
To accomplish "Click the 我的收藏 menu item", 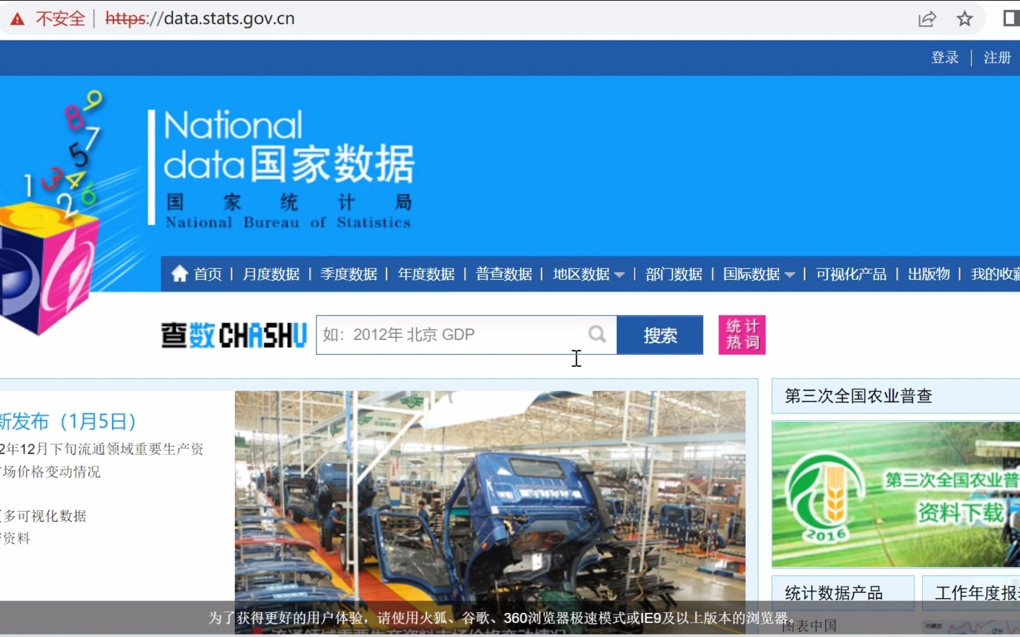I will tap(995, 274).
